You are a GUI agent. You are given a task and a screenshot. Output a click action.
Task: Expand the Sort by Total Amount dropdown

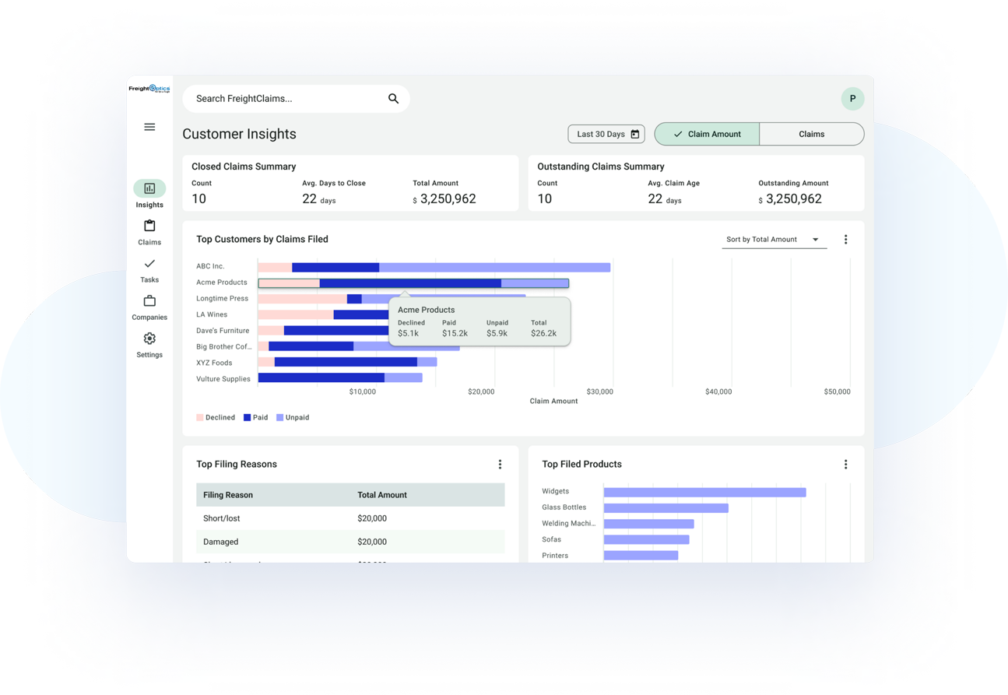[x=773, y=240]
